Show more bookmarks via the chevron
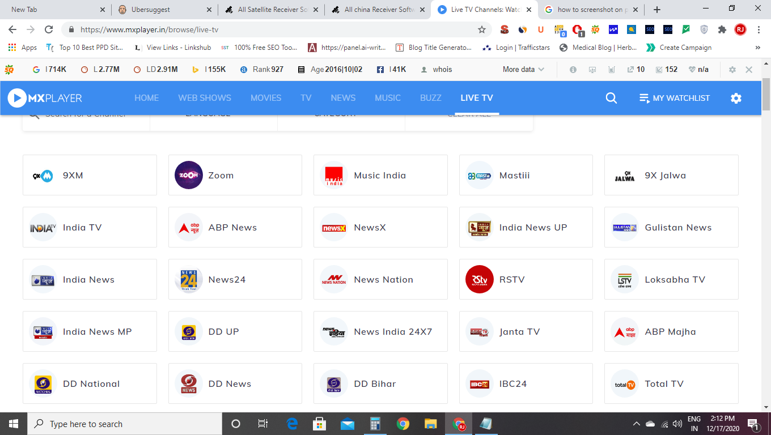This screenshot has width=771, height=435. click(x=759, y=48)
